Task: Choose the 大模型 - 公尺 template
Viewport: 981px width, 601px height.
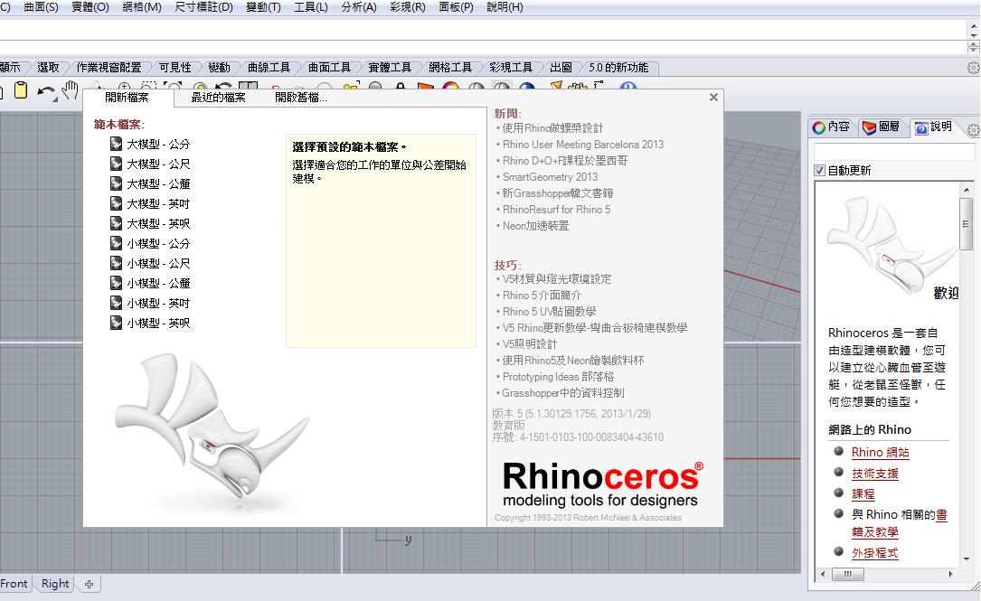Action: 150,164
